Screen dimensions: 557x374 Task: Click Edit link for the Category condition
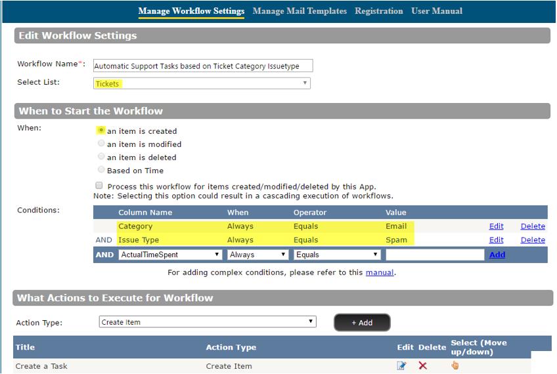496,226
